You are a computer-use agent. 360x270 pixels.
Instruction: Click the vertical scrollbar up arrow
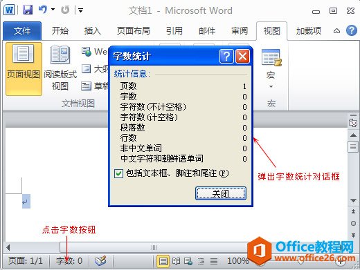(x=353, y=135)
